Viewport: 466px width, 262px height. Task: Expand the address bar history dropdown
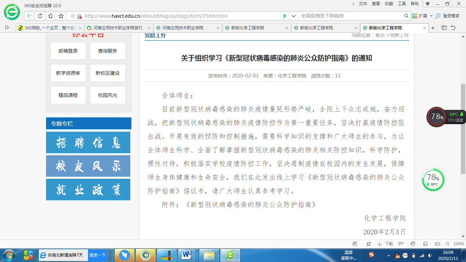point(293,16)
